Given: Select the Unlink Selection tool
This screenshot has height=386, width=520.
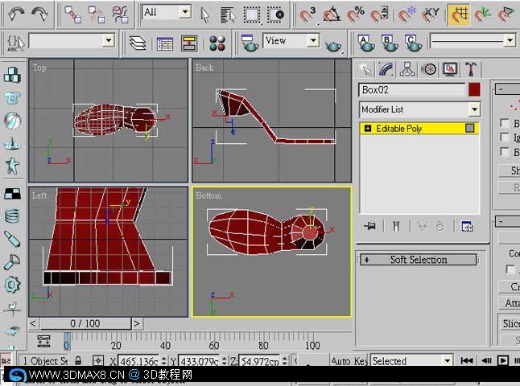Looking at the screenshot, I should click(x=97, y=14).
